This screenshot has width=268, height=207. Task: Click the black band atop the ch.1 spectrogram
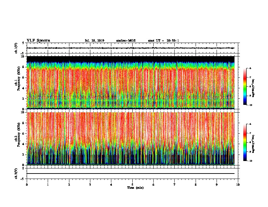coord(131,59)
